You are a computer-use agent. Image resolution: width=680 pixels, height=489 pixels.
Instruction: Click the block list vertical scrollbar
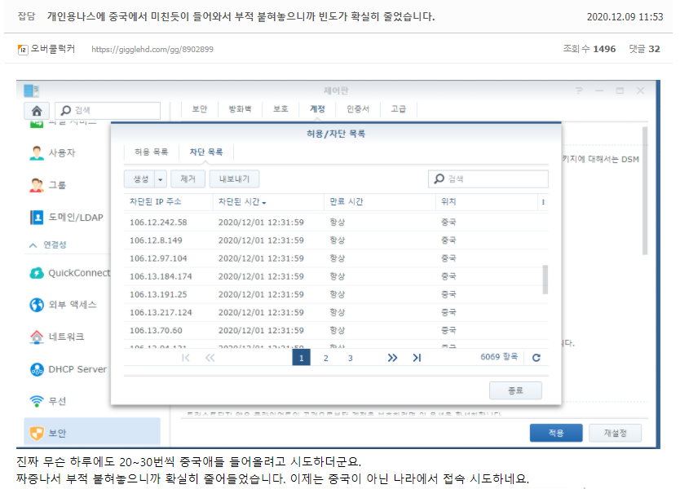click(x=545, y=280)
